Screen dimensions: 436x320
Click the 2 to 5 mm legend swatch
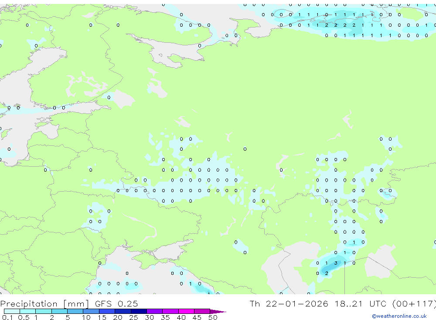(x=59, y=311)
